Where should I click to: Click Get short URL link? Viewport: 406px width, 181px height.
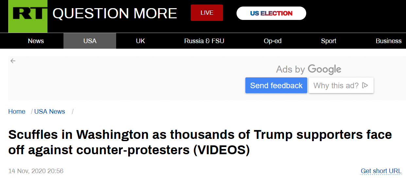coord(381,171)
